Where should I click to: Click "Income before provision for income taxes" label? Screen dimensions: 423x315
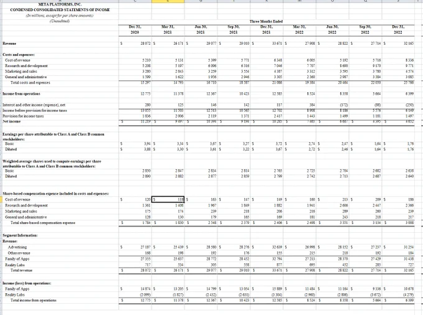[35, 110]
